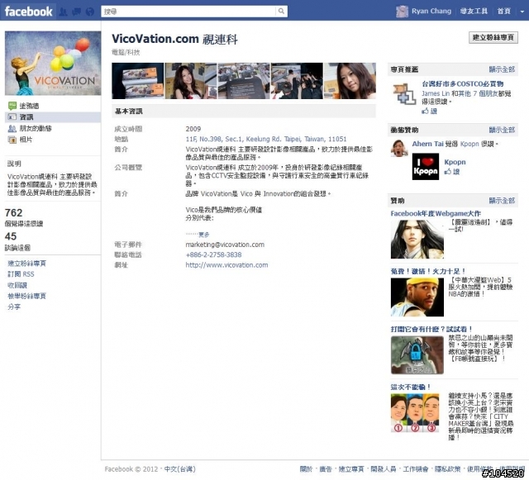Click the three cartoon candidates ad image
This screenshot has width=529, height=480.
point(415,413)
